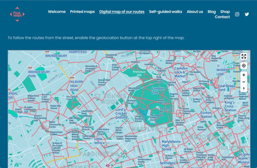Open Printed maps page
This screenshot has height=168, width=257.
(x=82, y=12)
